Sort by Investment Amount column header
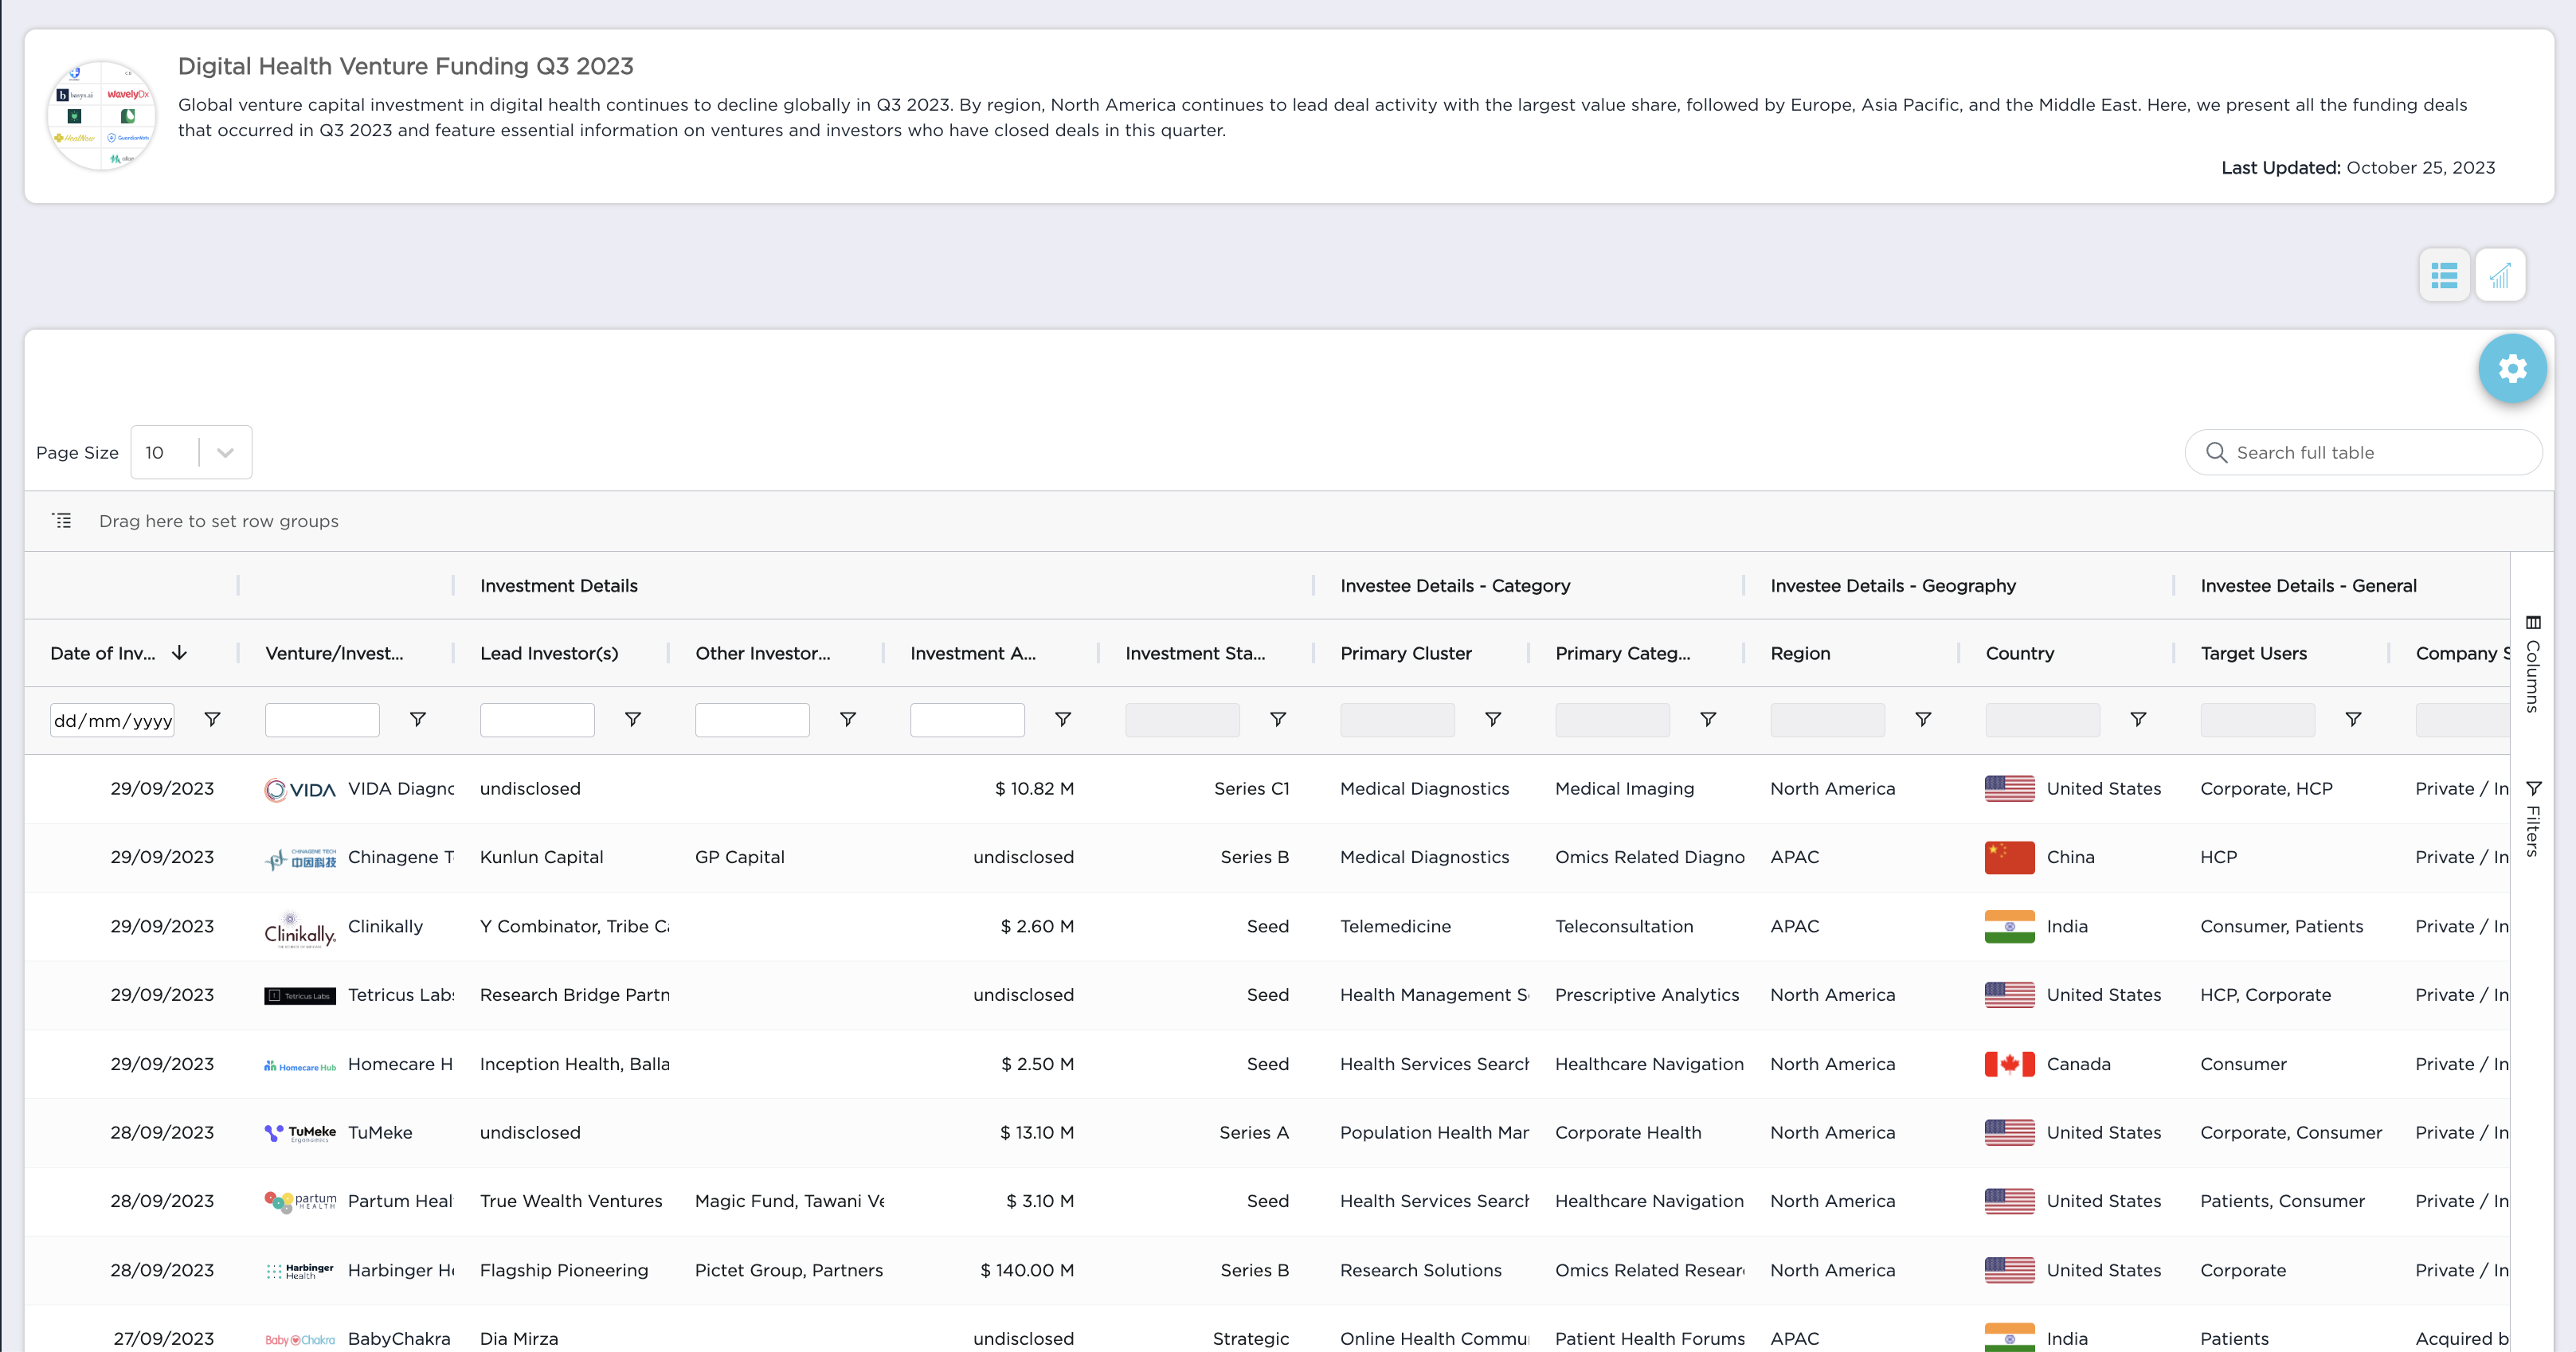The width and height of the screenshot is (2576, 1352). pos(973,654)
